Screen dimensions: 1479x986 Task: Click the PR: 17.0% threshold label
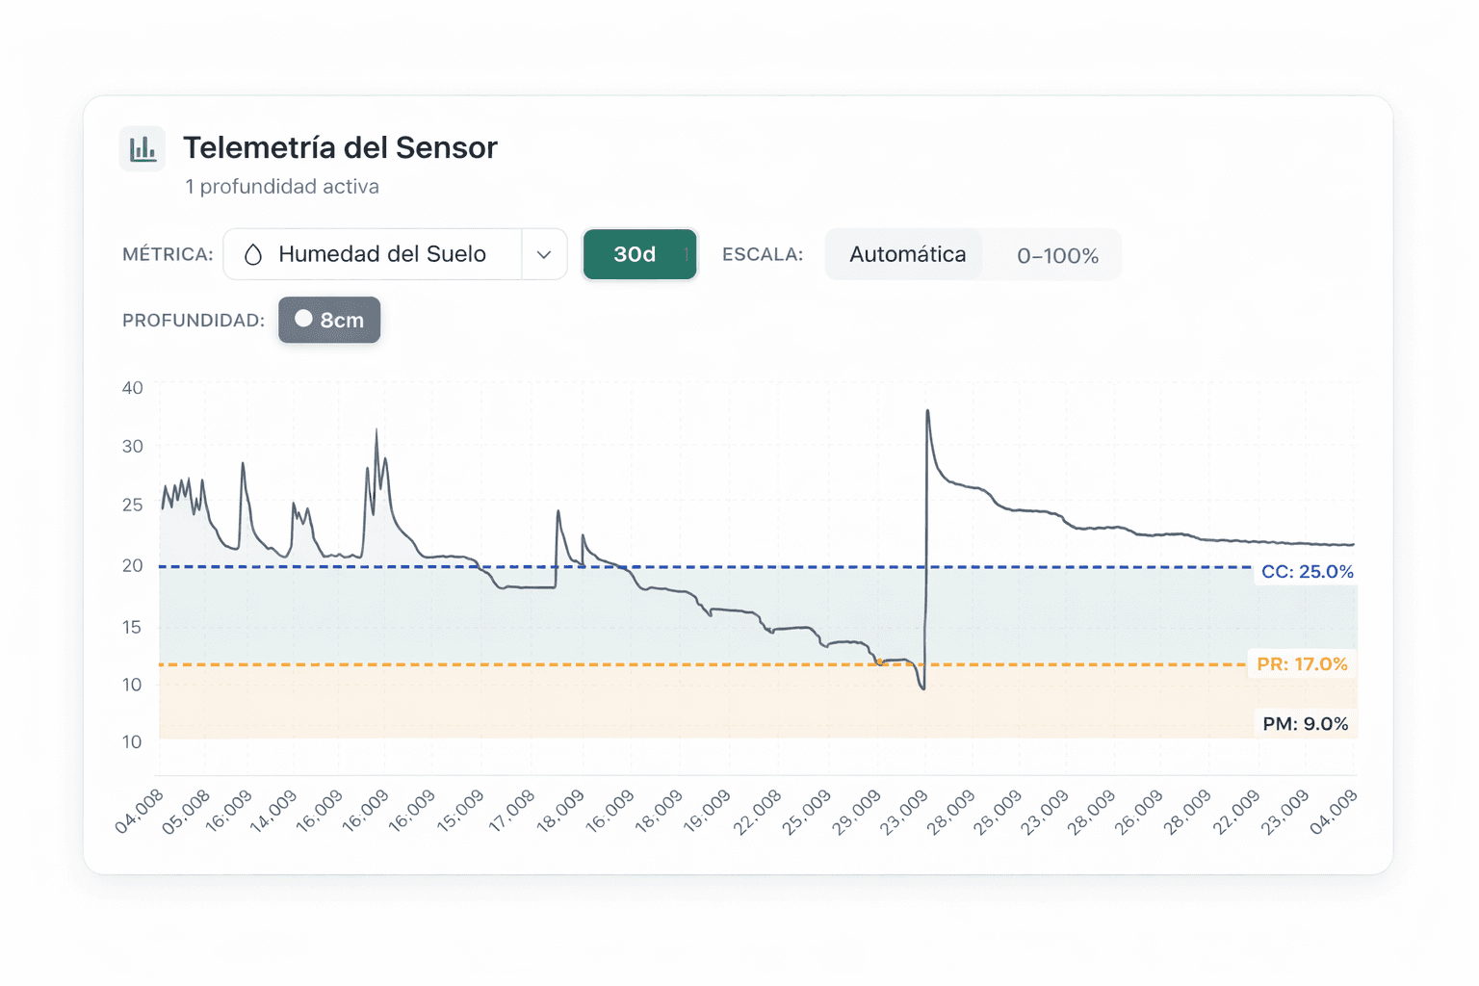coord(1302,663)
